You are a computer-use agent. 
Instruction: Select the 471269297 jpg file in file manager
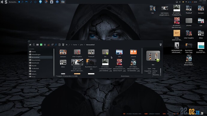click(119, 65)
